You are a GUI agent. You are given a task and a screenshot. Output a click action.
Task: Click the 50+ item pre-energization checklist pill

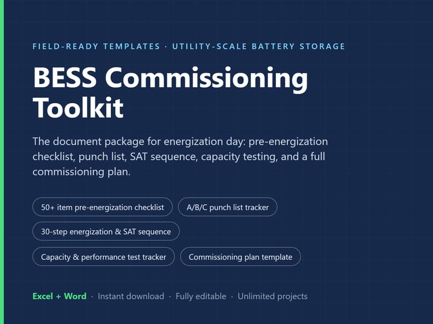point(102,207)
